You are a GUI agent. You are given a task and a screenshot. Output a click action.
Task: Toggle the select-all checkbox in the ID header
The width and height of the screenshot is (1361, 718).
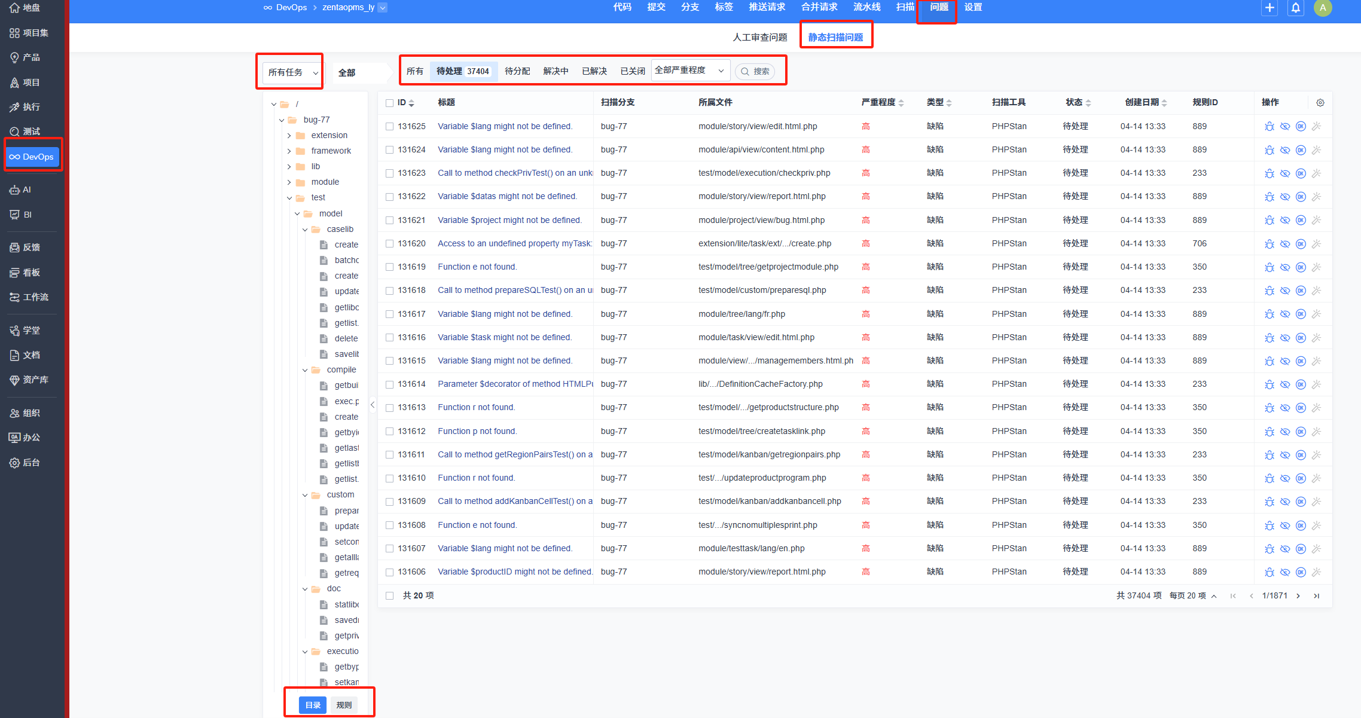coord(390,103)
